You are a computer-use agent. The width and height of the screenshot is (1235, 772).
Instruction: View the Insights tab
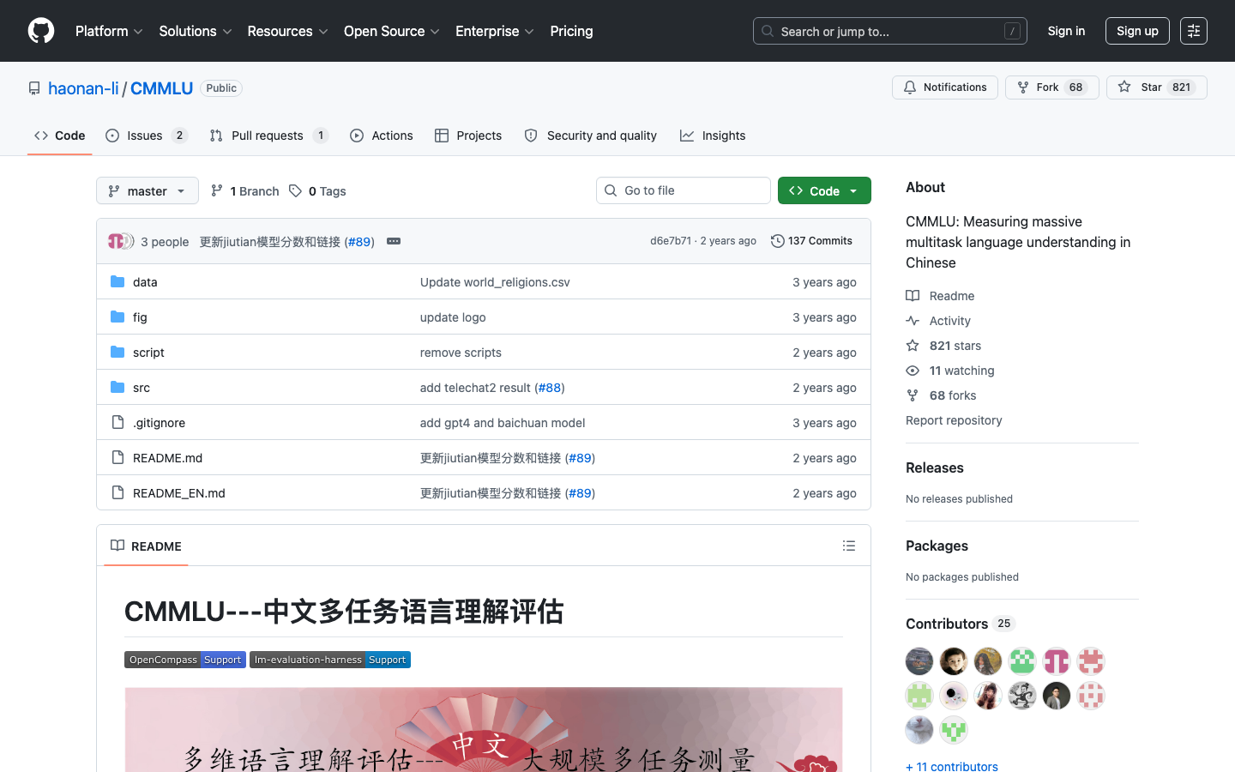pyautogui.click(x=713, y=136)
